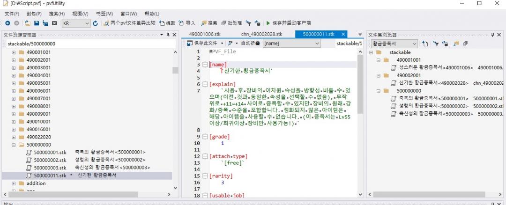Click the 提取 extract toolbar button

click(x=167, y=23)
